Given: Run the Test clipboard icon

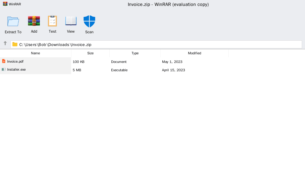Looking at the screenshot, I should click(x=52, y=21).
